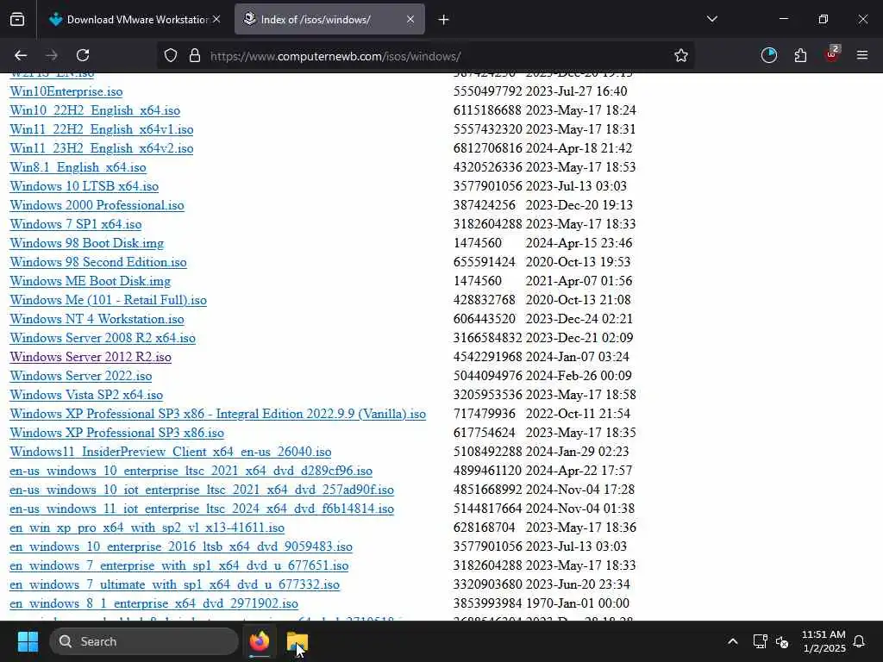Open muted volume tray icon
883x662 pixels.
(782, 641)
